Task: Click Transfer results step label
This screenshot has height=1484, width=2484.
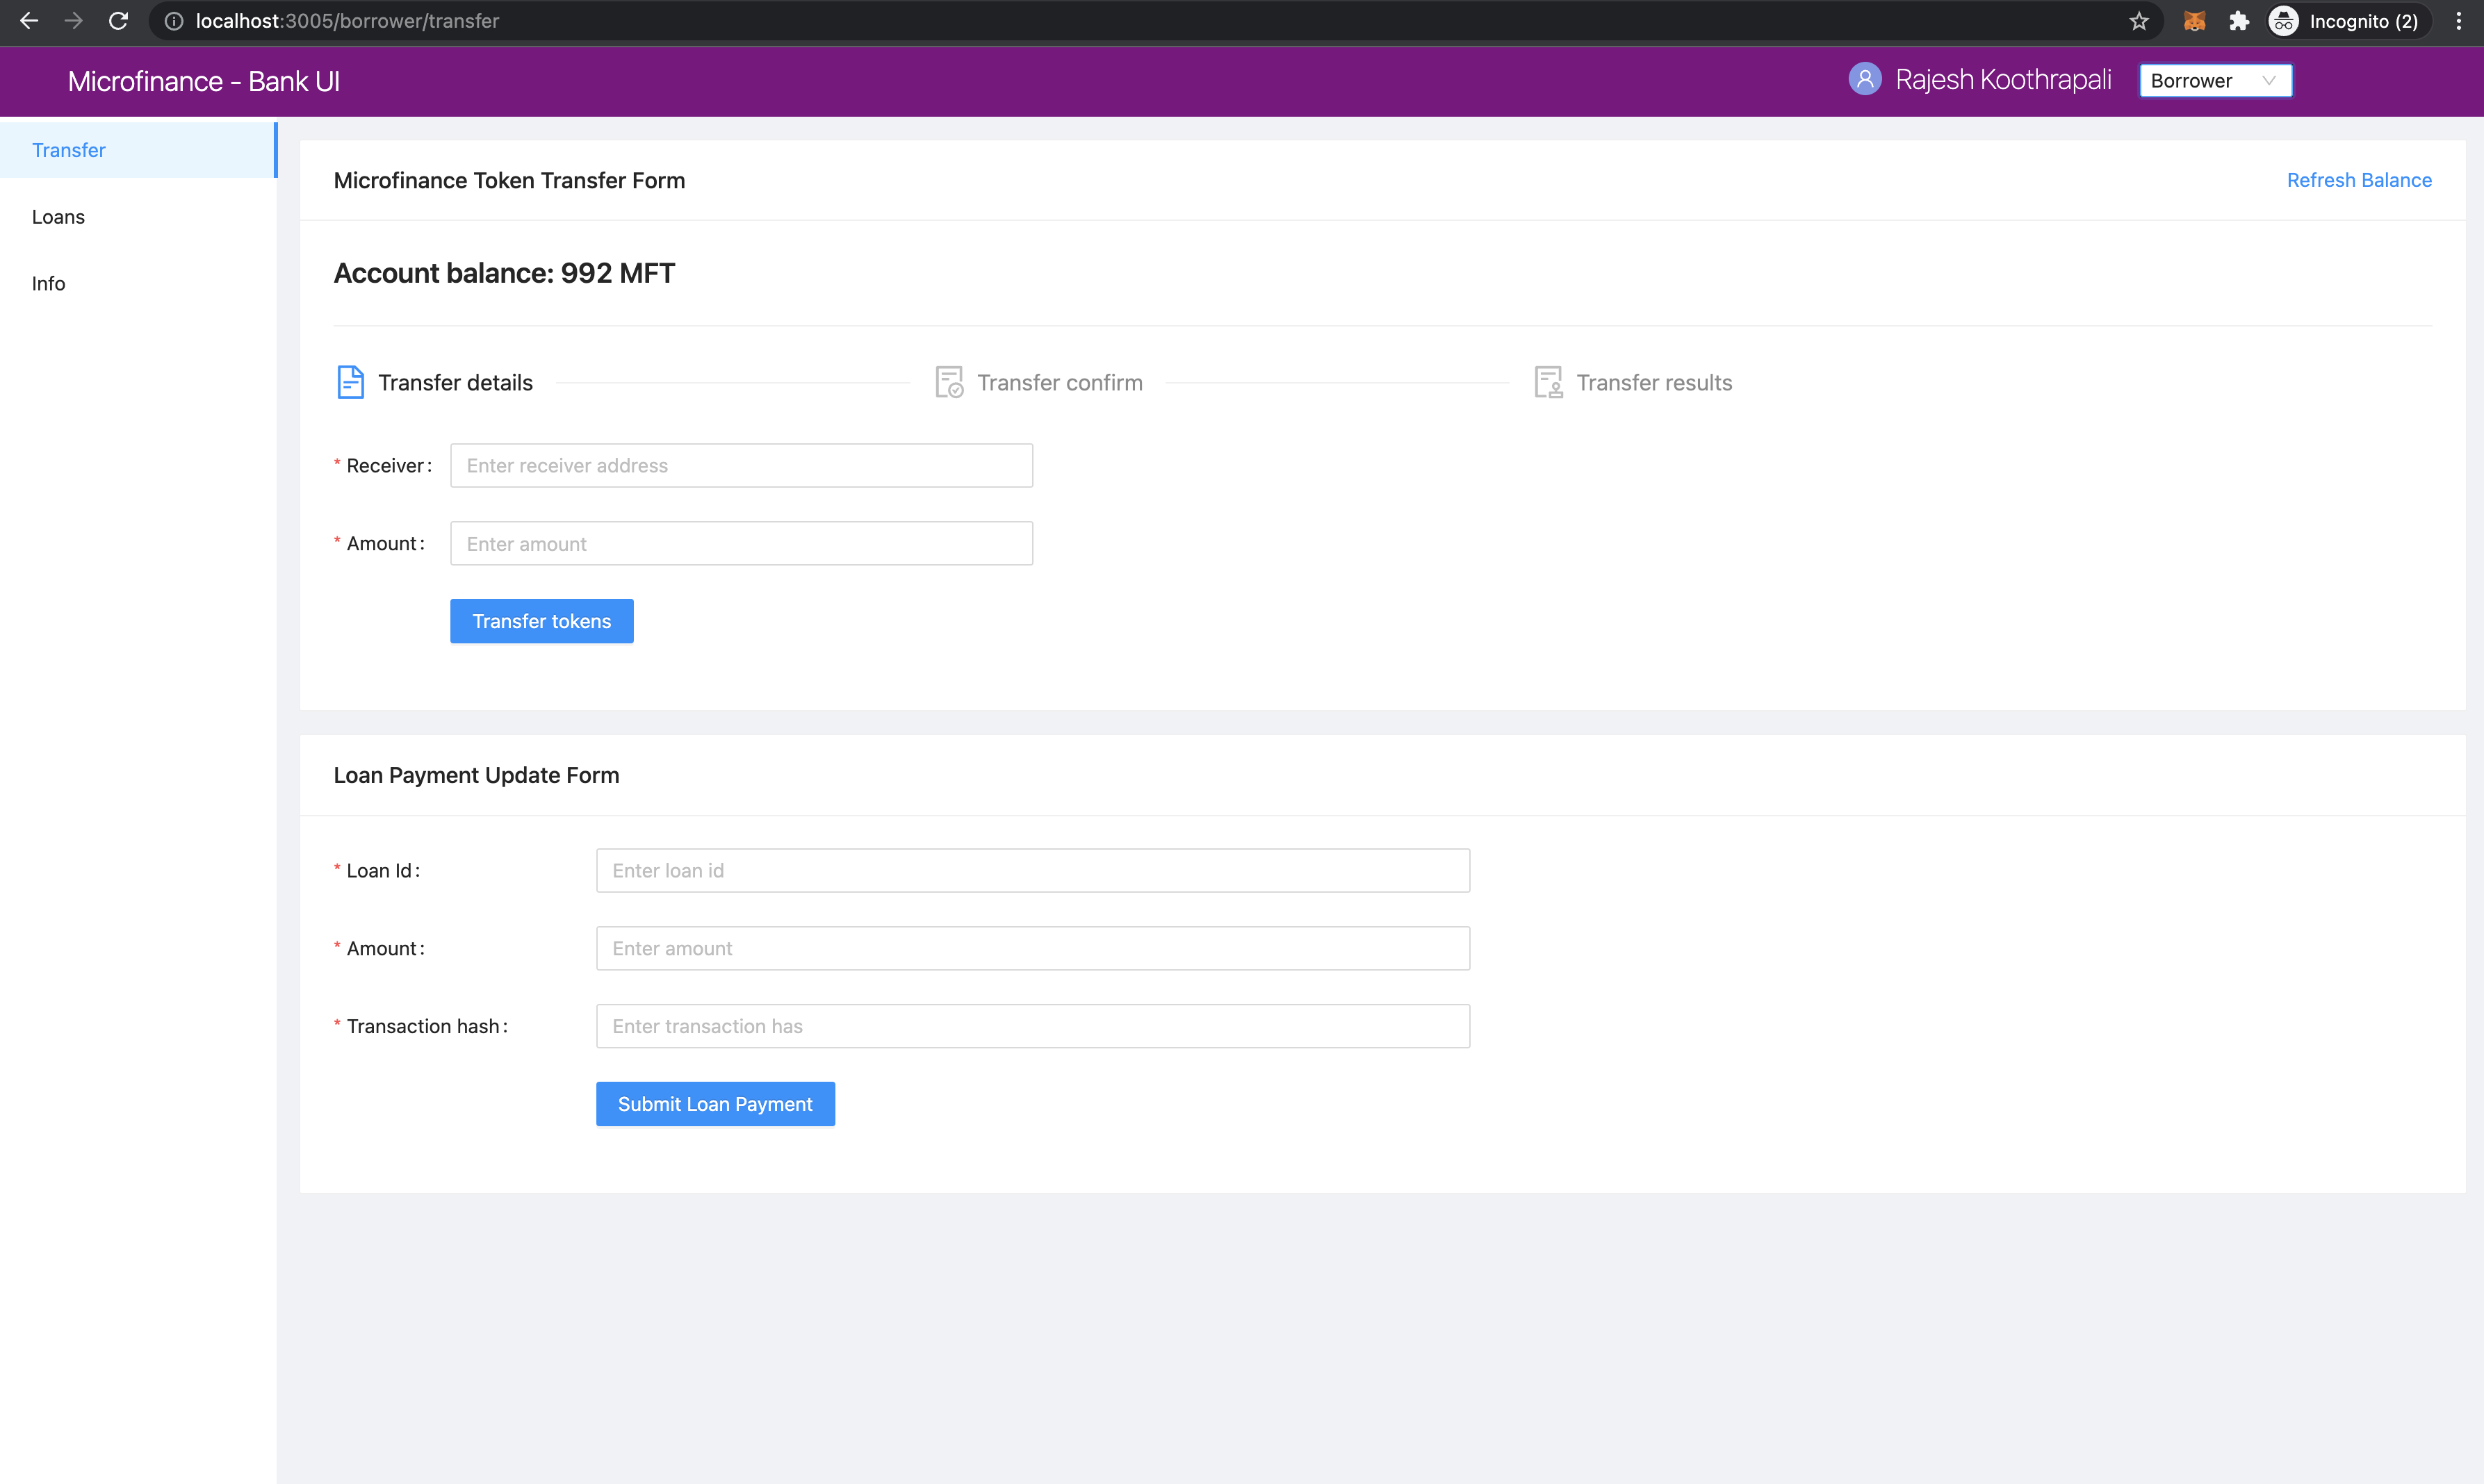Action: pos(1655,382)
